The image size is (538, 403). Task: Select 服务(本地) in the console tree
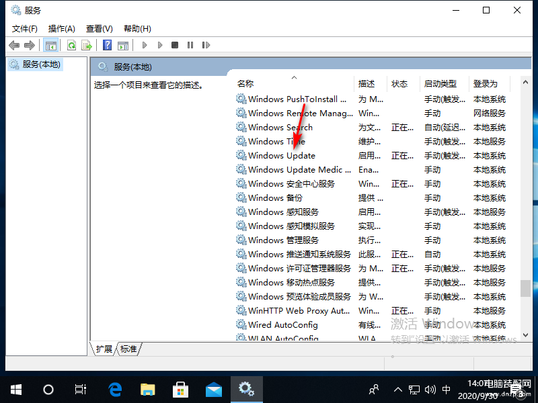coord(35,64)
